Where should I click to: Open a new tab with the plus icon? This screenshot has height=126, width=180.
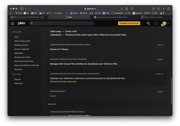tap(164, 9)
